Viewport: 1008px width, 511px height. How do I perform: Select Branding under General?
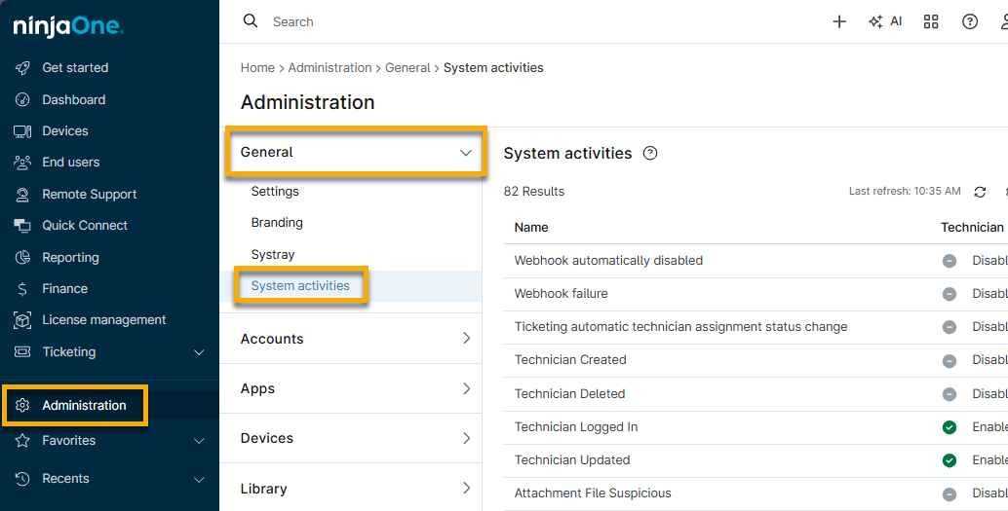[277, 223]
